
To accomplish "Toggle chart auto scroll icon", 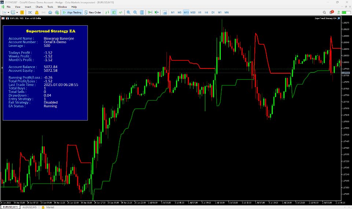I will [x=150, y=12].
